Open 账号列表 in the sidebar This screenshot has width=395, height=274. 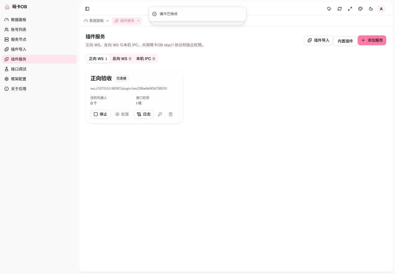39,30
